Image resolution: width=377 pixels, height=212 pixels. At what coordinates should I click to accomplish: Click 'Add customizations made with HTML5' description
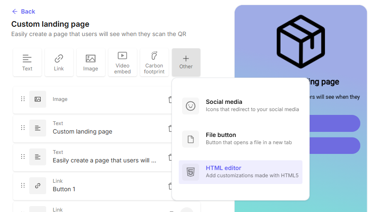pos(252,176)
